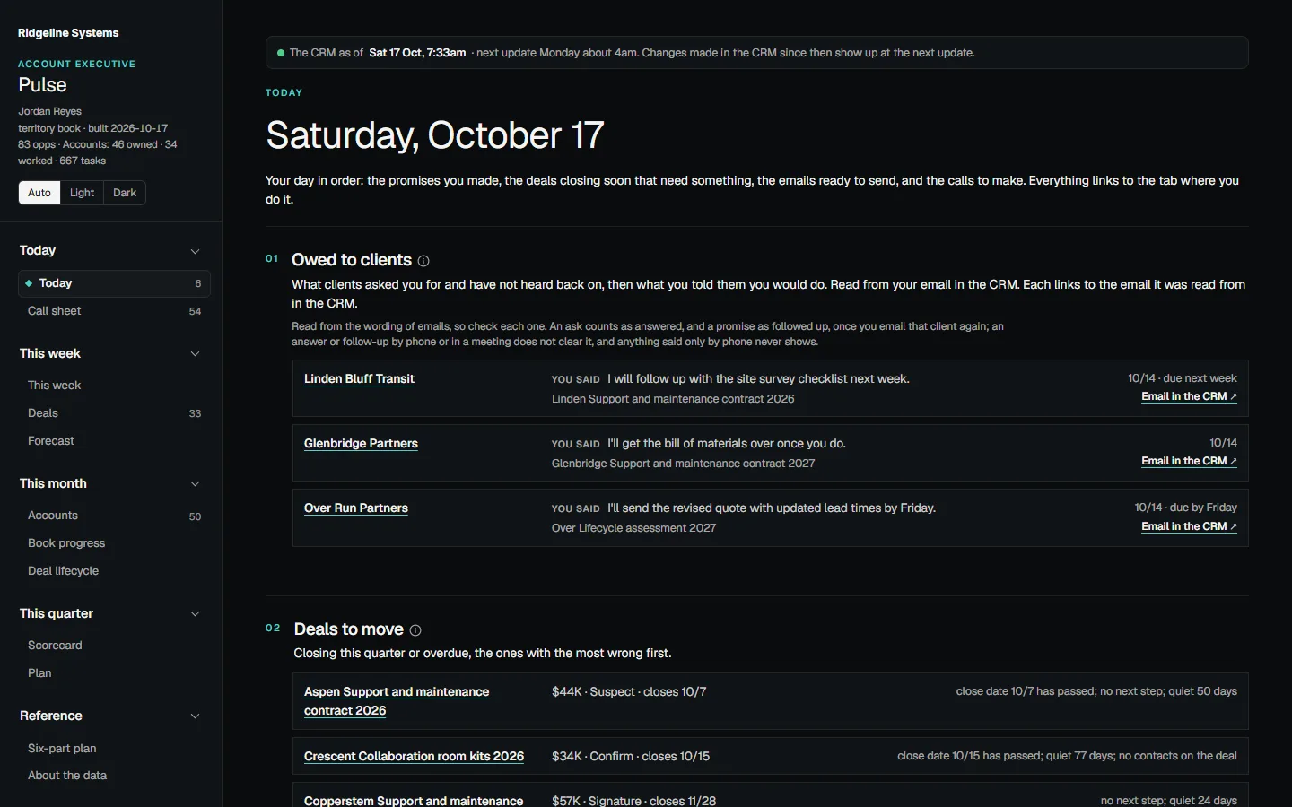Collapse the This quarter section chevron
The height and width of the screenshot is (807, 1292).
coord(195,614)
